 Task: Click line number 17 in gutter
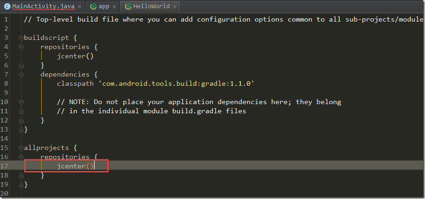pyautogui.click(x=5, y=166)
